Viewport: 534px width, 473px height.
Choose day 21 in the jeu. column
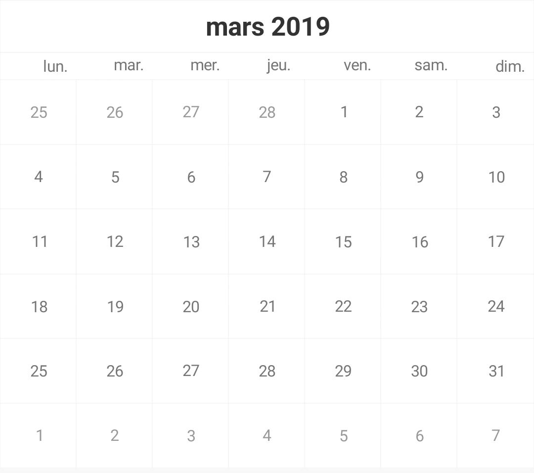tap(267, 306)
